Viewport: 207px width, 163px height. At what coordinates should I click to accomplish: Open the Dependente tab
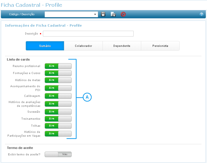122,46
